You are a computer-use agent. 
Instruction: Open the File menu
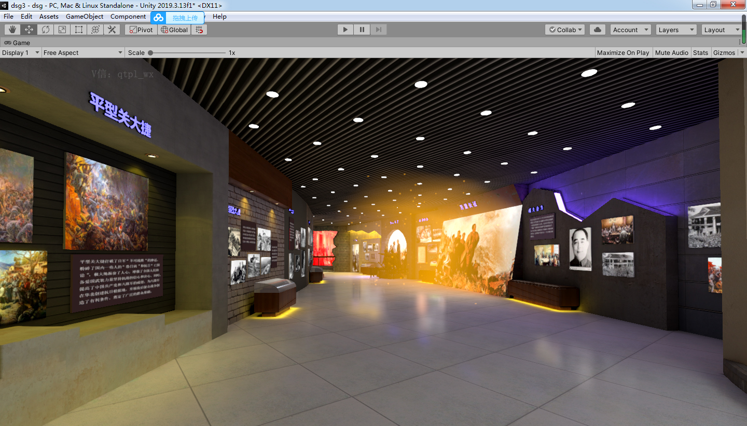point(8,17)
